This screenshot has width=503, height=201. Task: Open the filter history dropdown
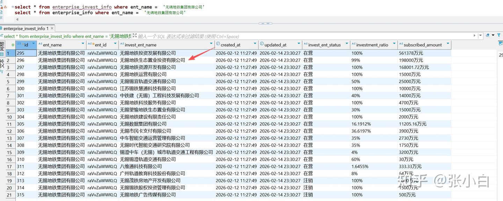(480, 36)
